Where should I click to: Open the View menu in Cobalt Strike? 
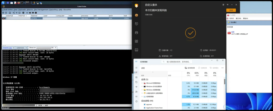15,10
